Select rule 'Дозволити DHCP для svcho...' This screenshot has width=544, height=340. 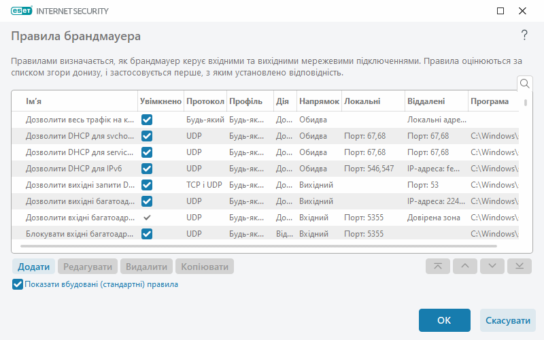pos(80,137)
